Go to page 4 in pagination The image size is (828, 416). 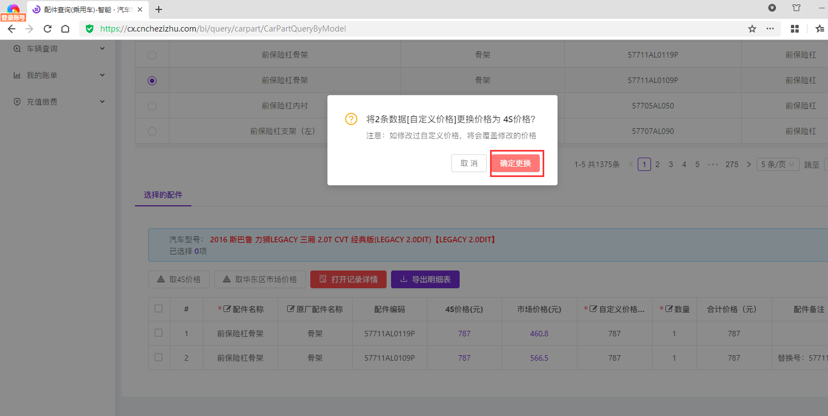pos(684,164)
